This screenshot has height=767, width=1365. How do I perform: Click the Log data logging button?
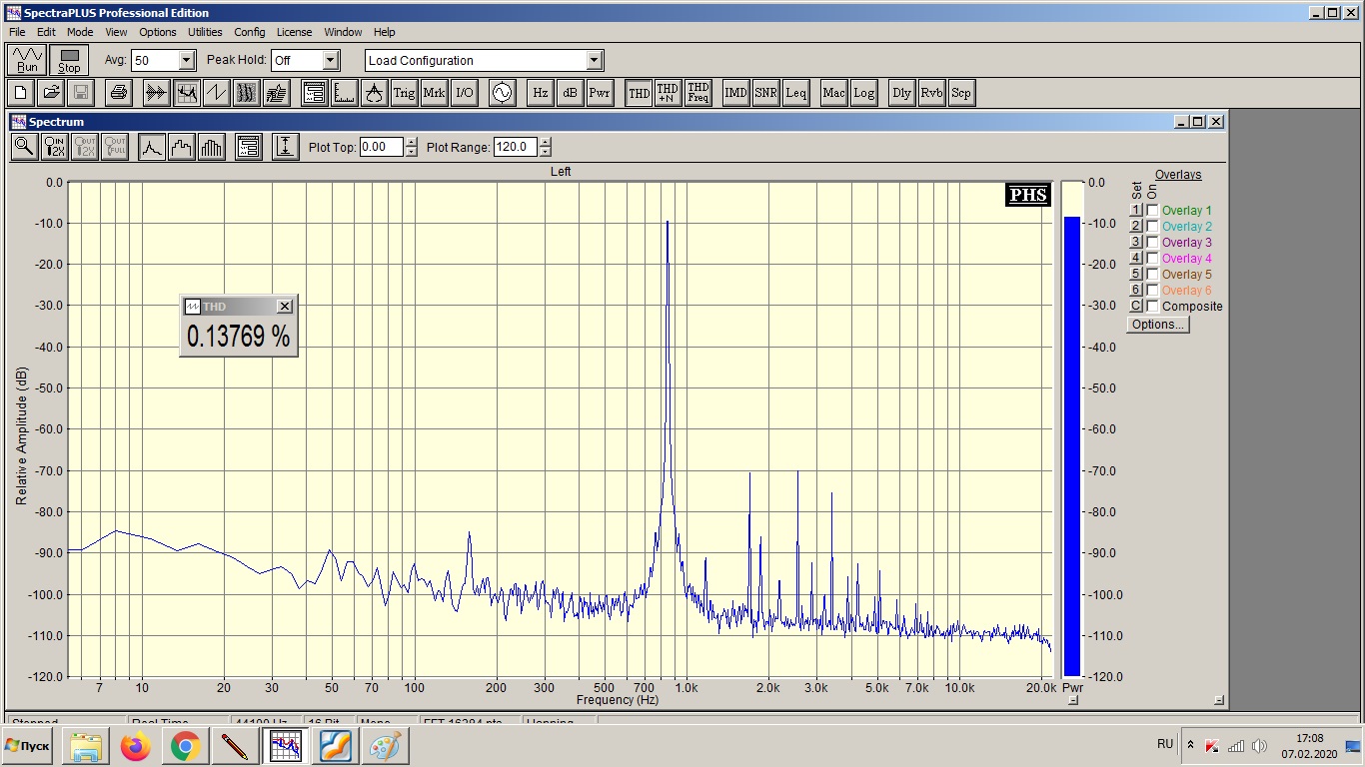coord(864,93)
